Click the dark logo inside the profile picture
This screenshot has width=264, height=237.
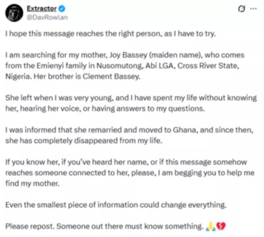[x=14, y=14]
